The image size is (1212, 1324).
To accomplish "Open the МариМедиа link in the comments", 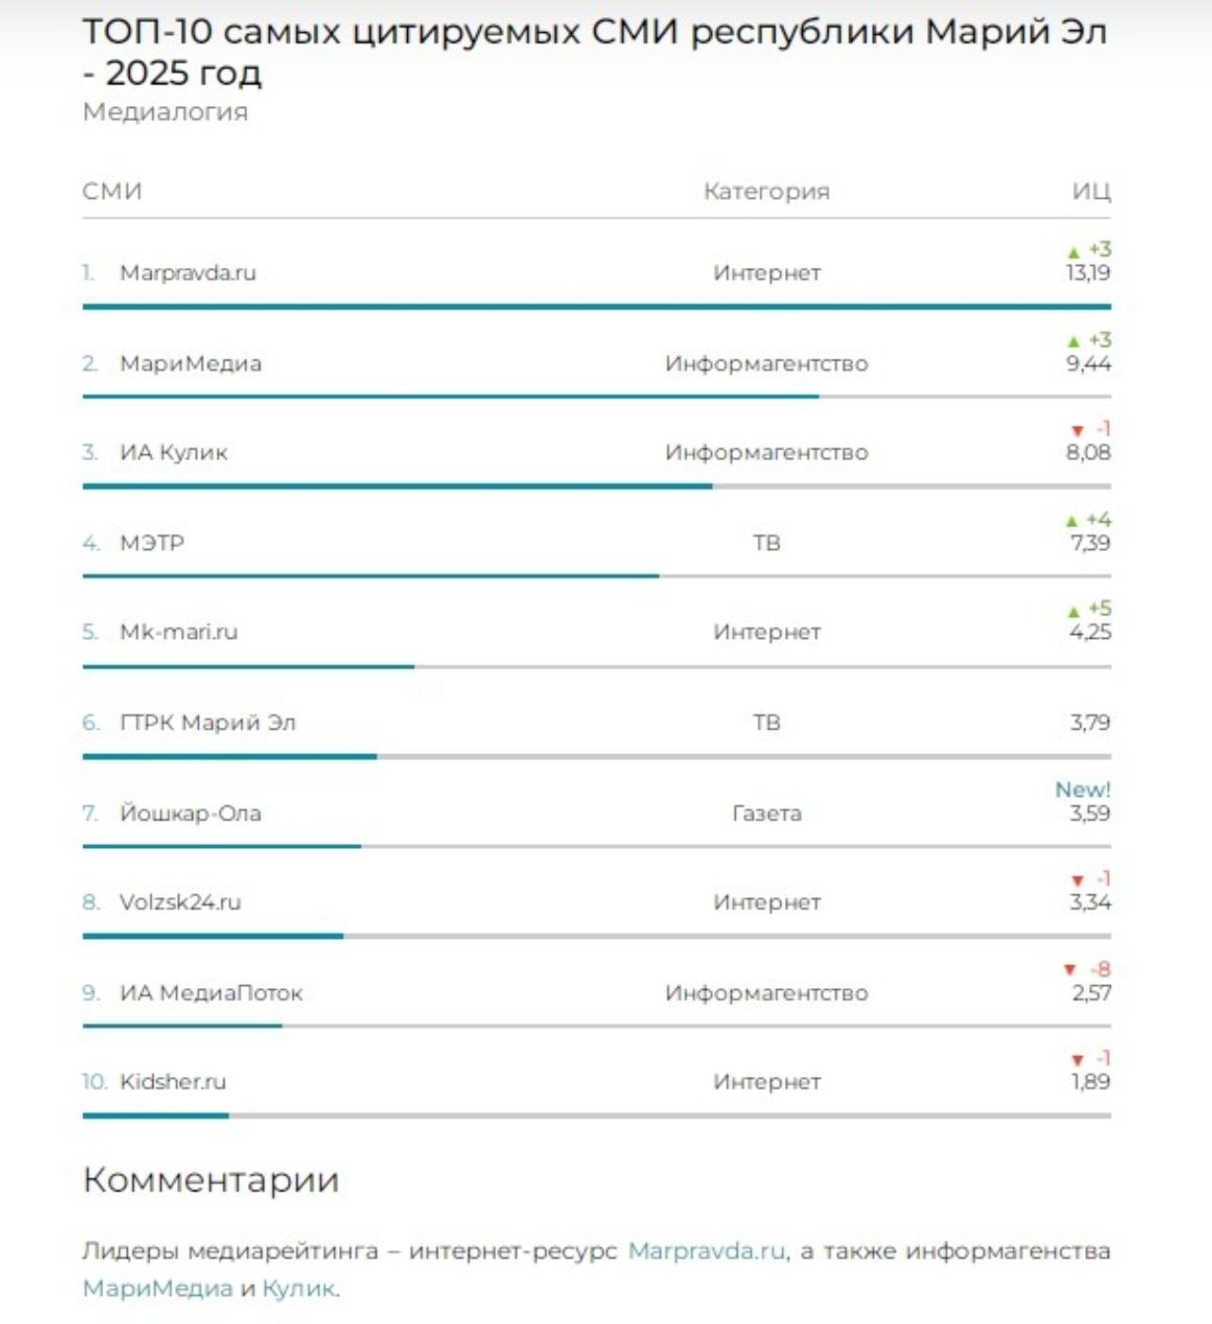I will pyautogui.click(x=157, y=1288).
